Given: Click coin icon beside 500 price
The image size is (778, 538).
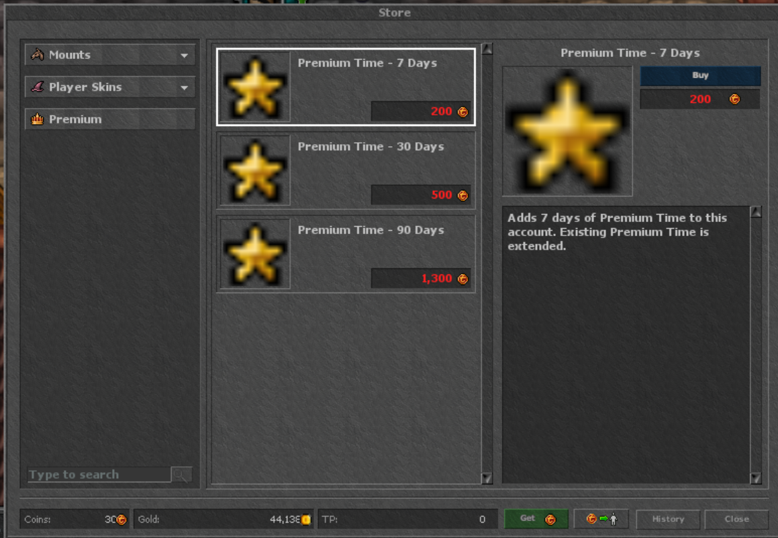Looking at the screenshot, I should [x=463, y=195].
